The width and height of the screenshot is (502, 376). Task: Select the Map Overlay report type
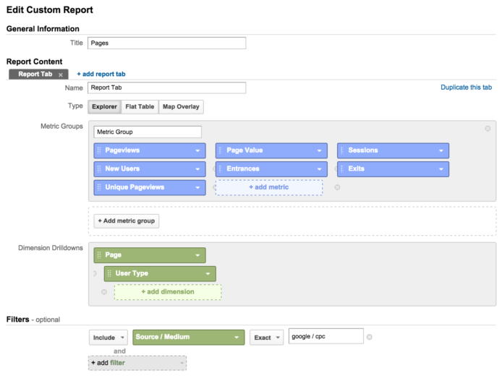[181, 107]
